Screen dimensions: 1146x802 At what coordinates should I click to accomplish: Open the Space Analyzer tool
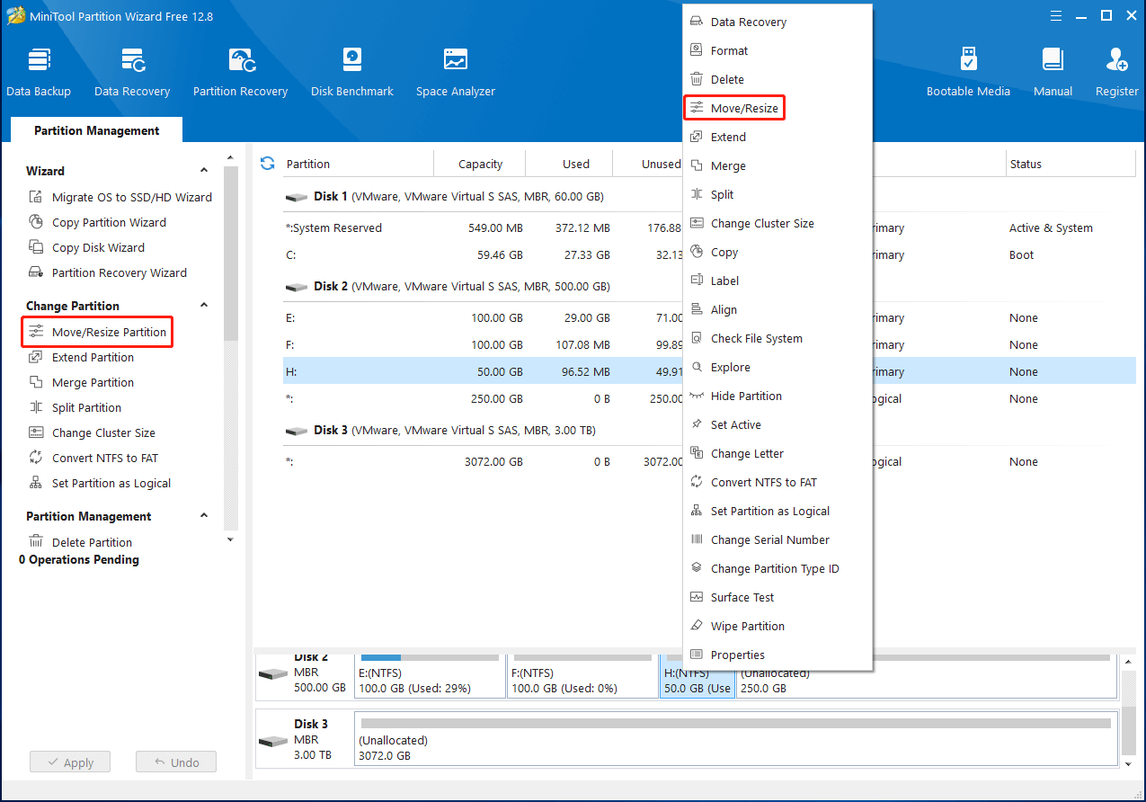coord(455,72)
